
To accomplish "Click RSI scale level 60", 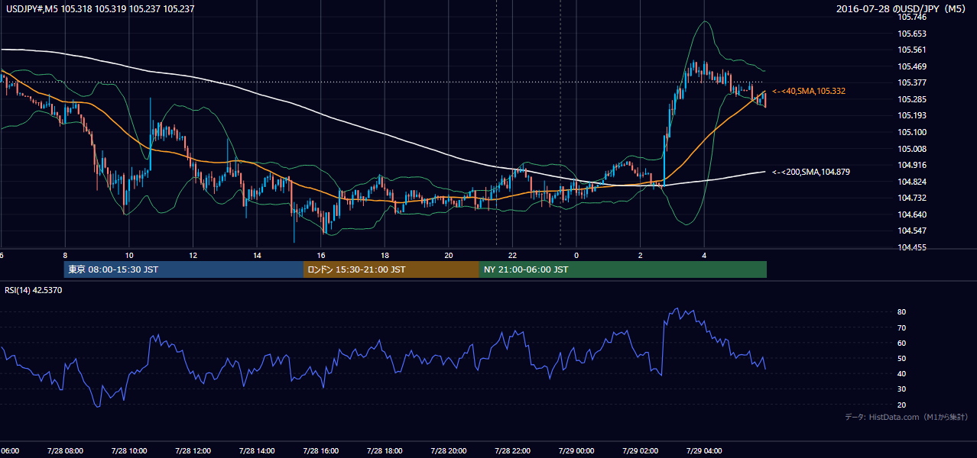I will (x=902, y=343).
